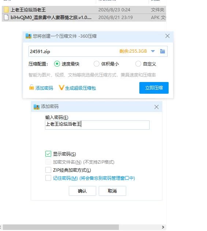The image size is (207, 231).
Task: Click the date 2026/8/23 0:24
Action: pos(114,10)
